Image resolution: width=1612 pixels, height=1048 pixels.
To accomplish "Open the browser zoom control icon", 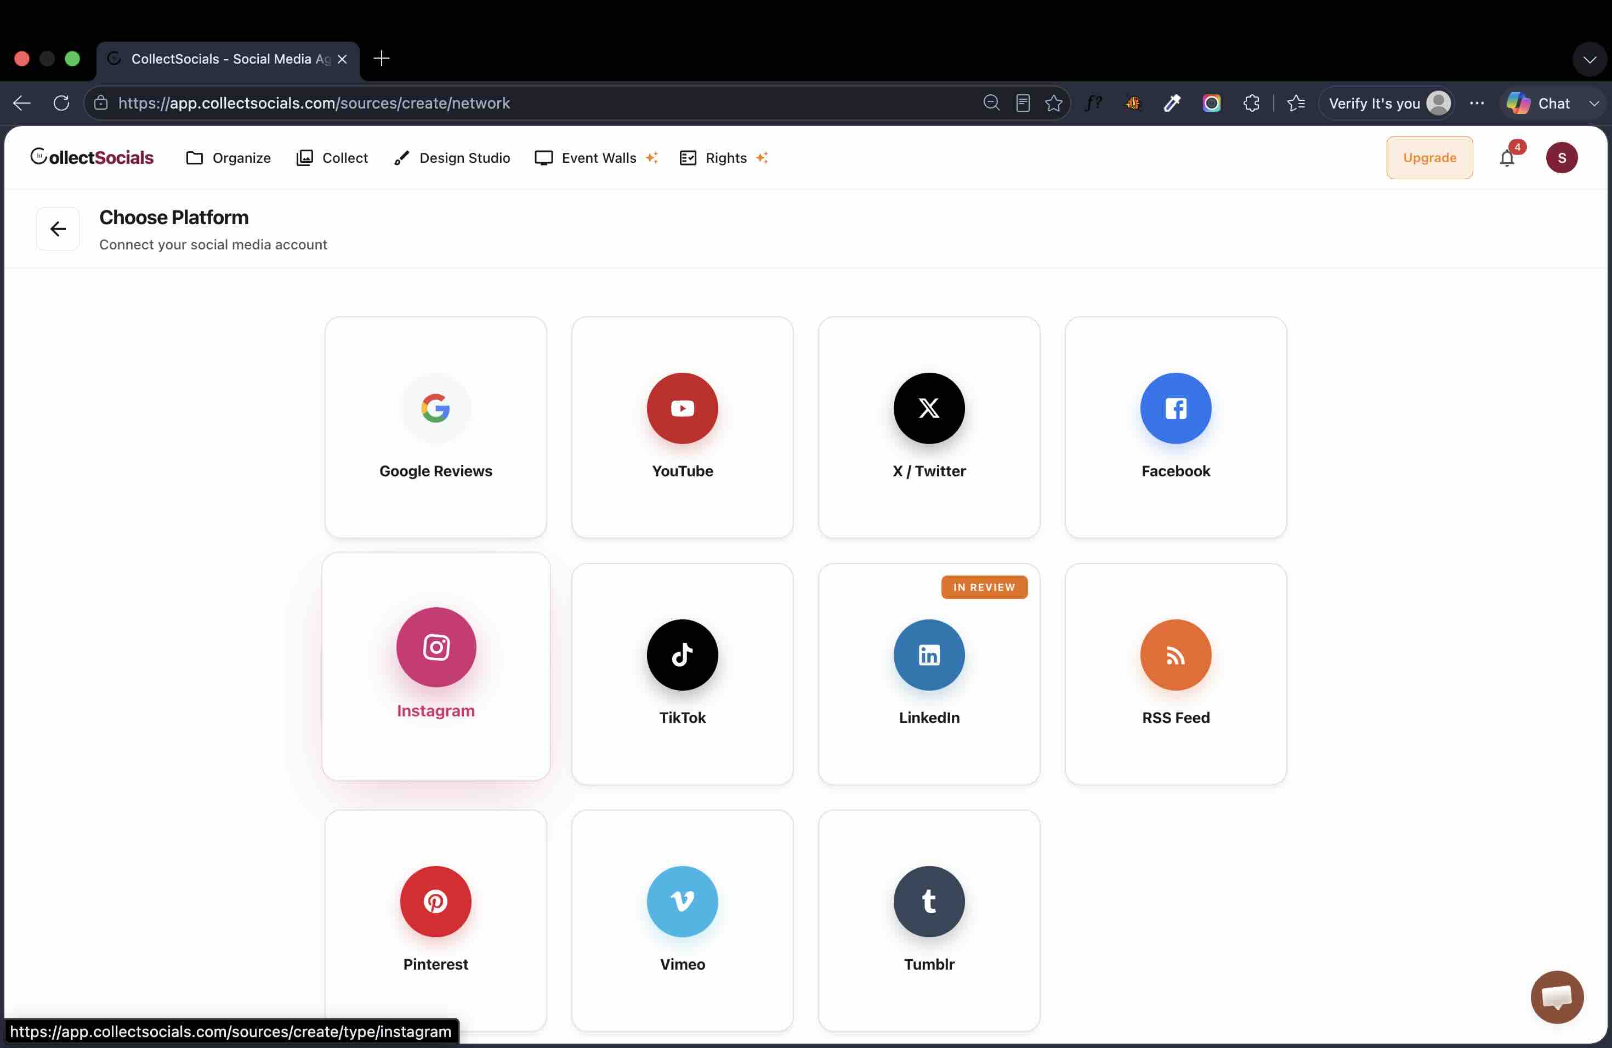I will 991,103.
